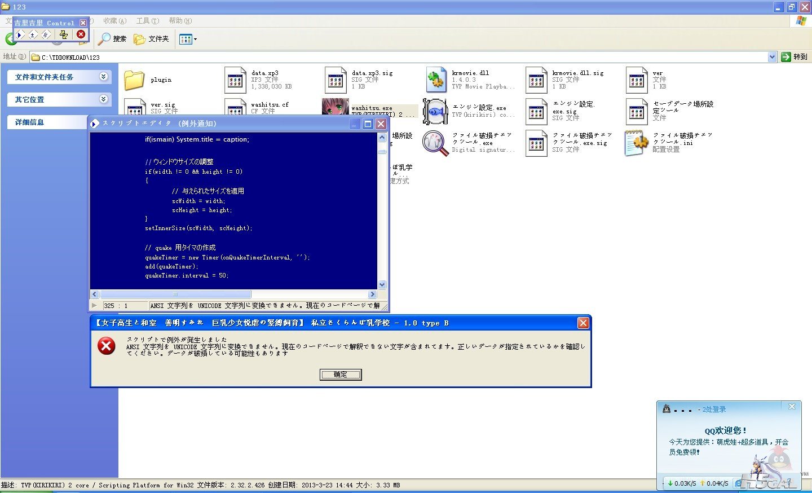
Task: Click the setInnerSize(scWidth, scHeight); code line
Action: (198, 228)
